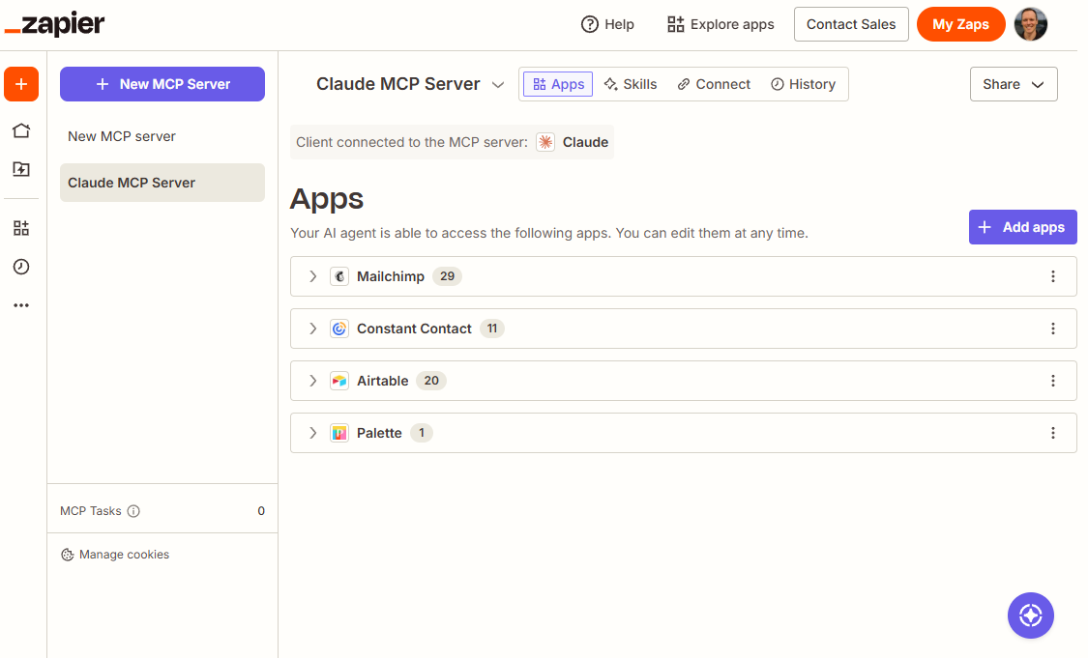The width and height of the screenshot is (1088, 658).
Task: Expand the Mailchimp app row
Action: [313, 276]
